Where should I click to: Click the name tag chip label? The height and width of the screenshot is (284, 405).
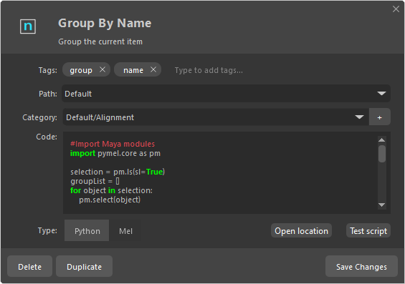click(x=133, y=70)
